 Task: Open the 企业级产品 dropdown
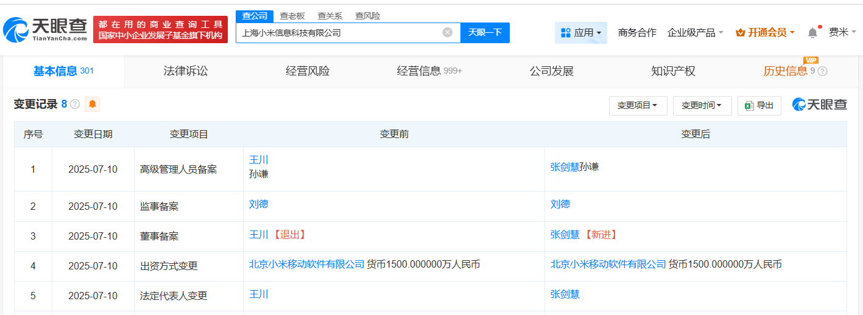[x=695, y=32]
